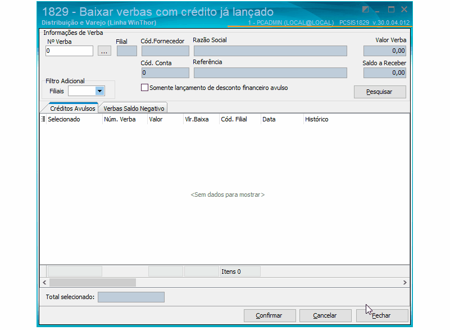This screenshot has height=330, width=450.
Task: Click the Razão Social field
Action: click(x=270, y=51)
